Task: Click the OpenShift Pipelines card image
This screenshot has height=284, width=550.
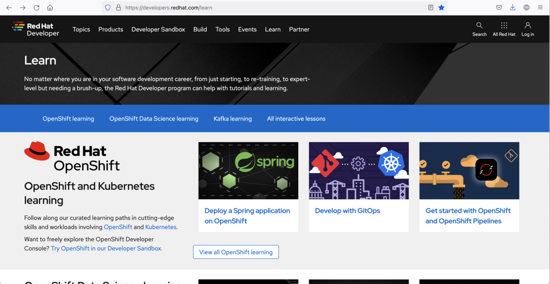Action: coord(469,170)
